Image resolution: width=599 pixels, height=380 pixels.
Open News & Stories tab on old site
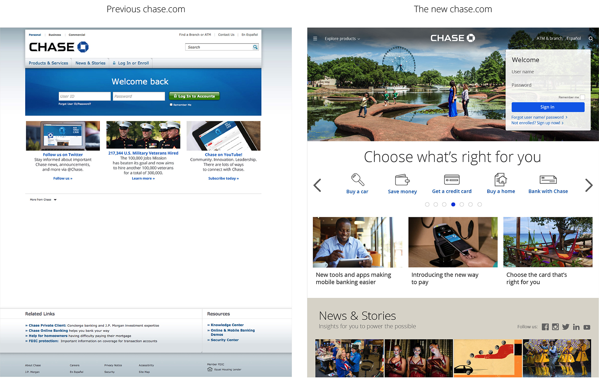point(90,63)
